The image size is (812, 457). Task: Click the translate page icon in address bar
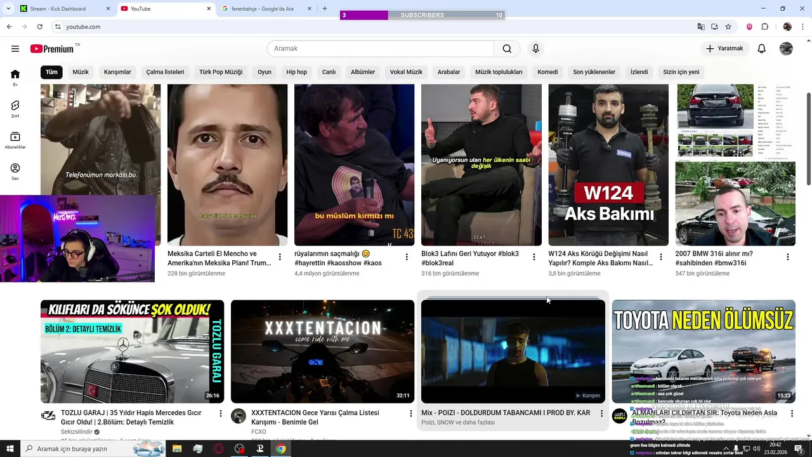(701, 27)
